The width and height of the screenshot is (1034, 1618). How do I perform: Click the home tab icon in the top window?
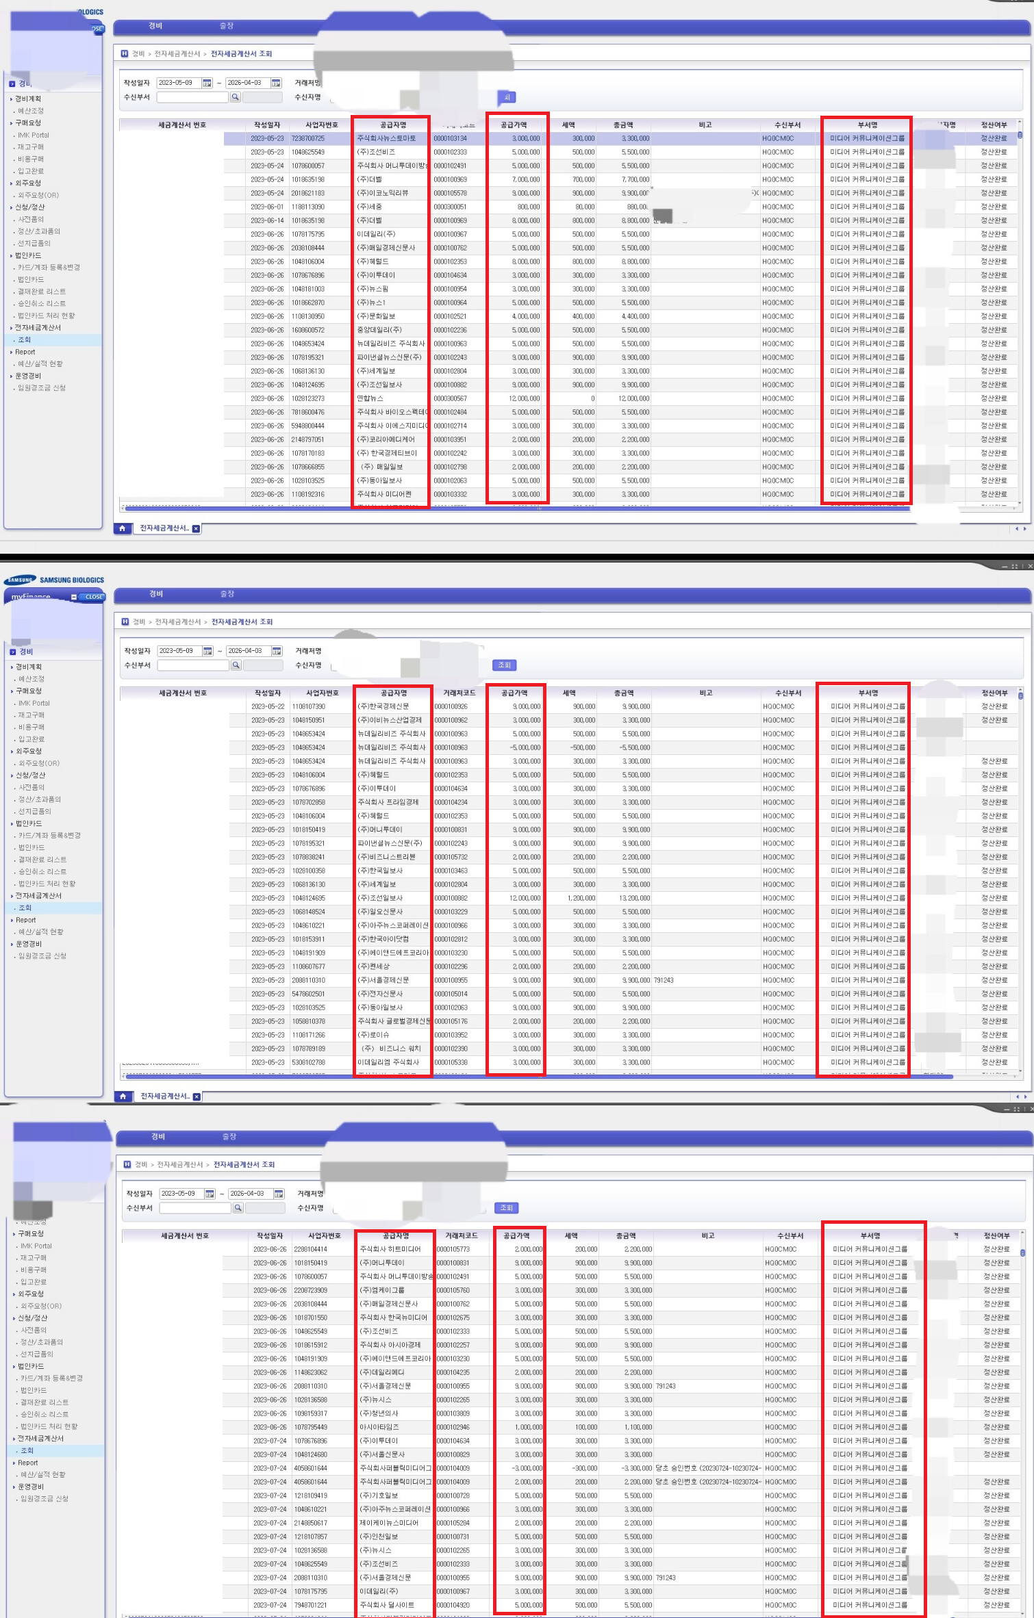122,528
